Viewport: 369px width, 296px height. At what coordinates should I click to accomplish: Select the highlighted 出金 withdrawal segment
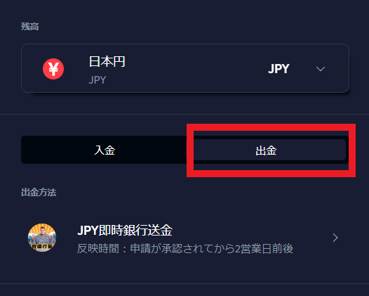(266, 150)
